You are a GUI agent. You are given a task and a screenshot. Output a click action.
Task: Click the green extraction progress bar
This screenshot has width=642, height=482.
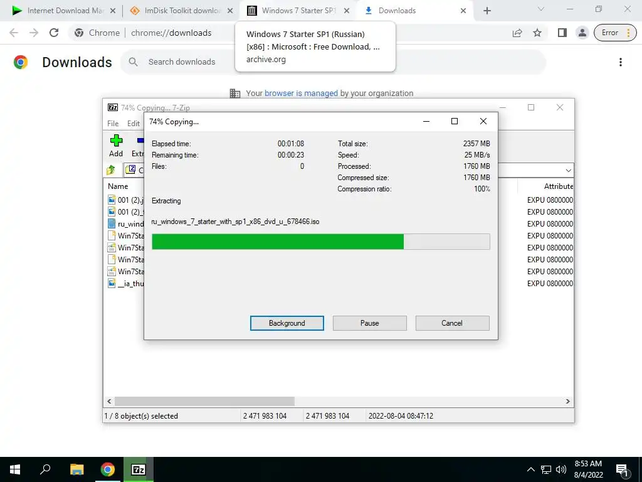click(x=320, y=242)
